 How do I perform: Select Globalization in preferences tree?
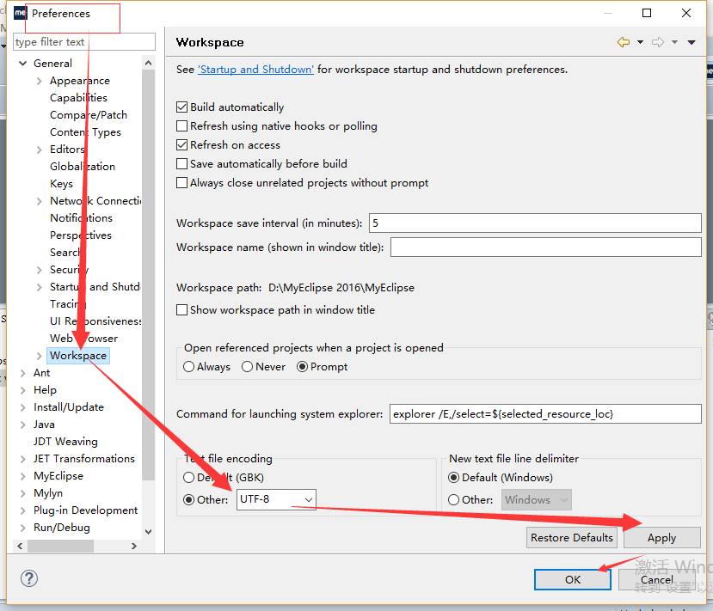(x=83, y=166)
